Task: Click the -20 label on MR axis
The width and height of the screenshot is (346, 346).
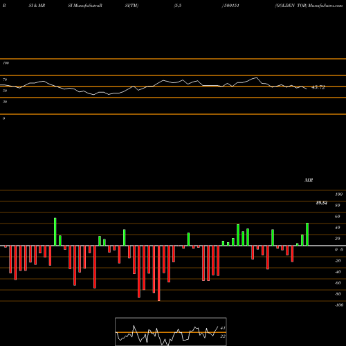Action: (x=338, y=261)
